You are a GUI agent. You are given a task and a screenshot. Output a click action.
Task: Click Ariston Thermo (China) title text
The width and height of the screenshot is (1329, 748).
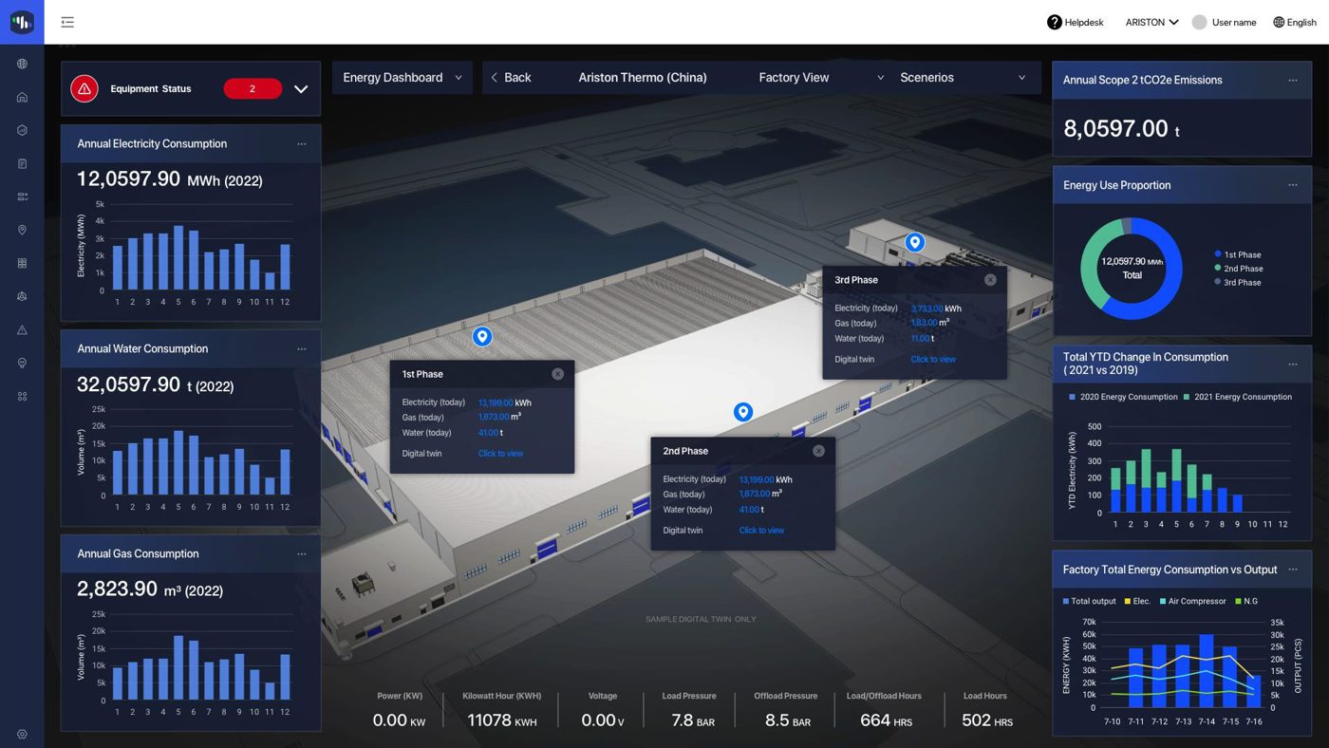[643, 78]
